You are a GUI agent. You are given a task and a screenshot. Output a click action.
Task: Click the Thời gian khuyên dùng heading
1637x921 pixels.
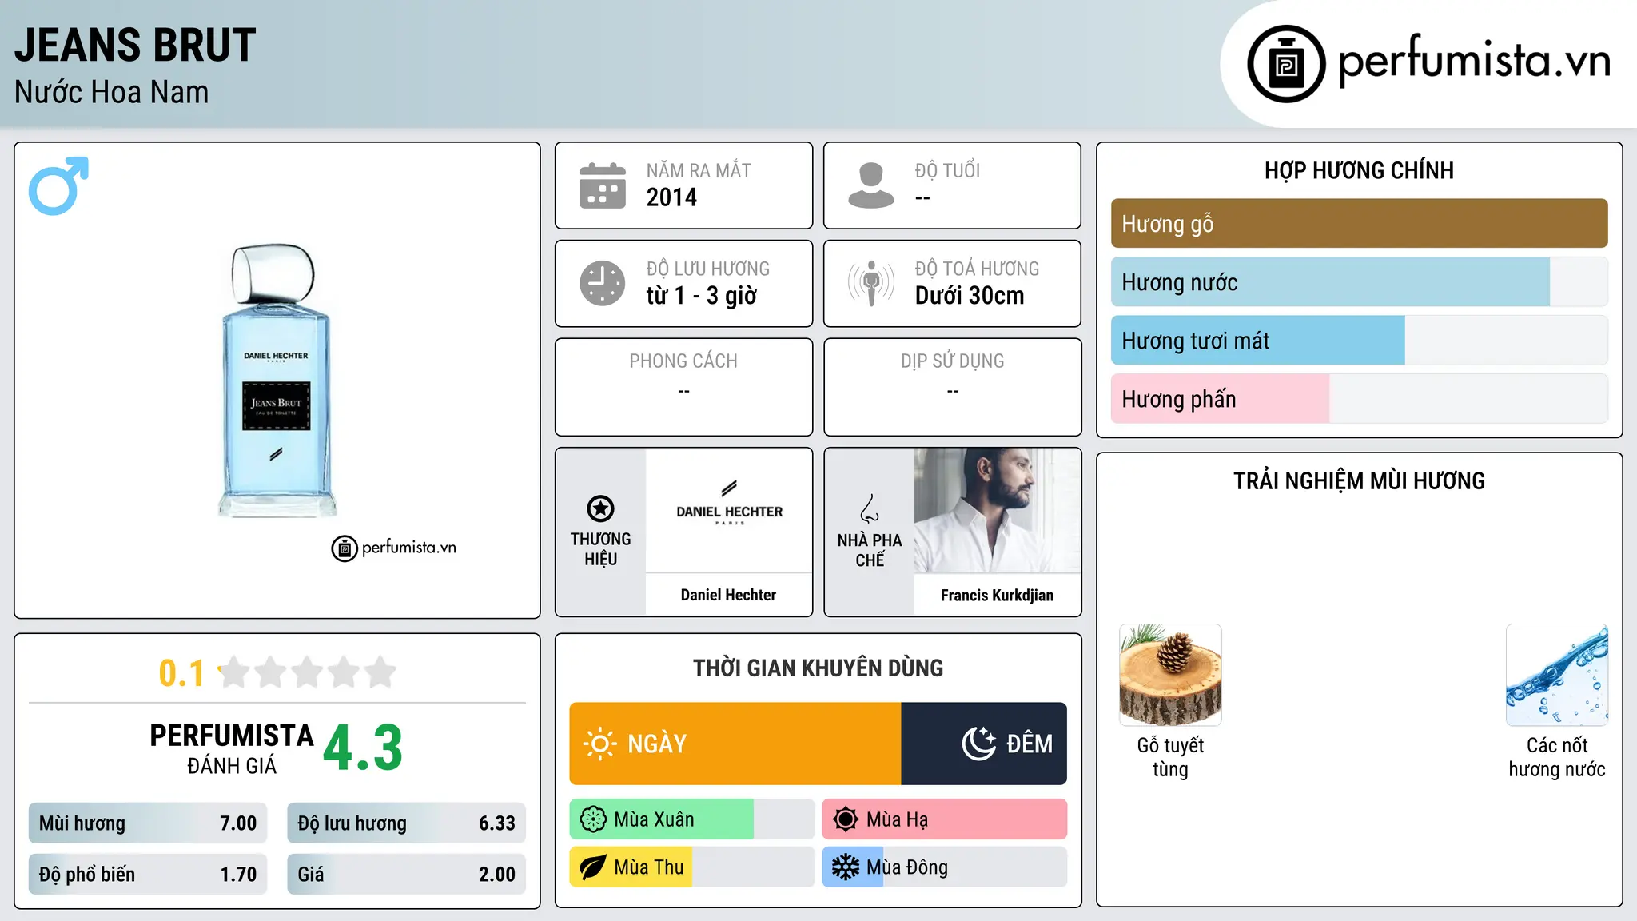818,668
